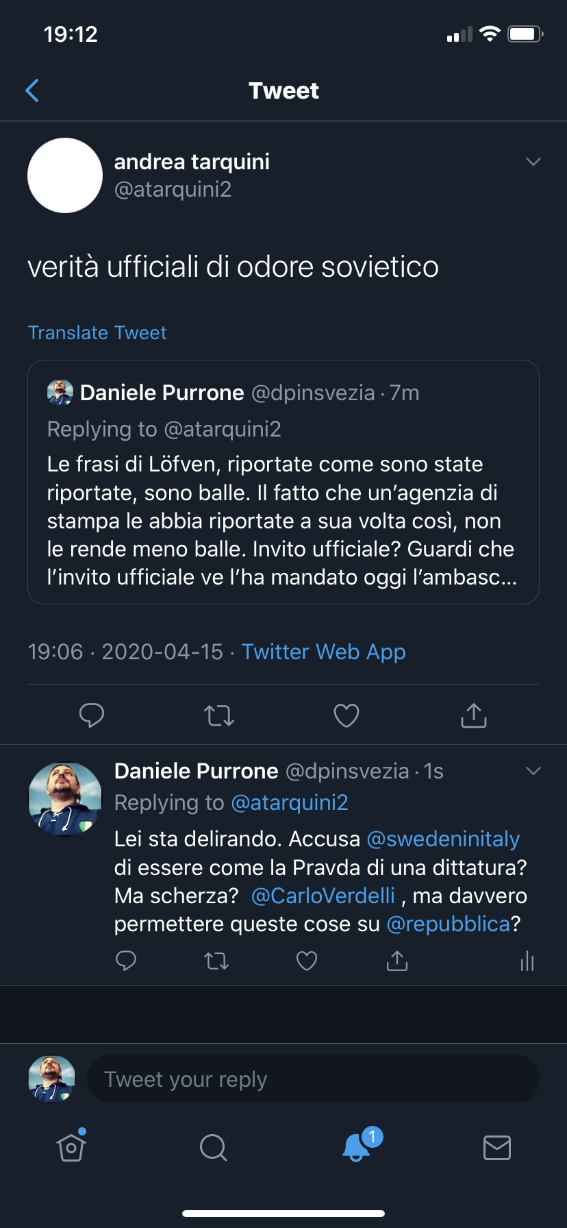Screen dimensions: 567x1228
Task: Open the Search tab
Action: click(x=213, y=1147)
